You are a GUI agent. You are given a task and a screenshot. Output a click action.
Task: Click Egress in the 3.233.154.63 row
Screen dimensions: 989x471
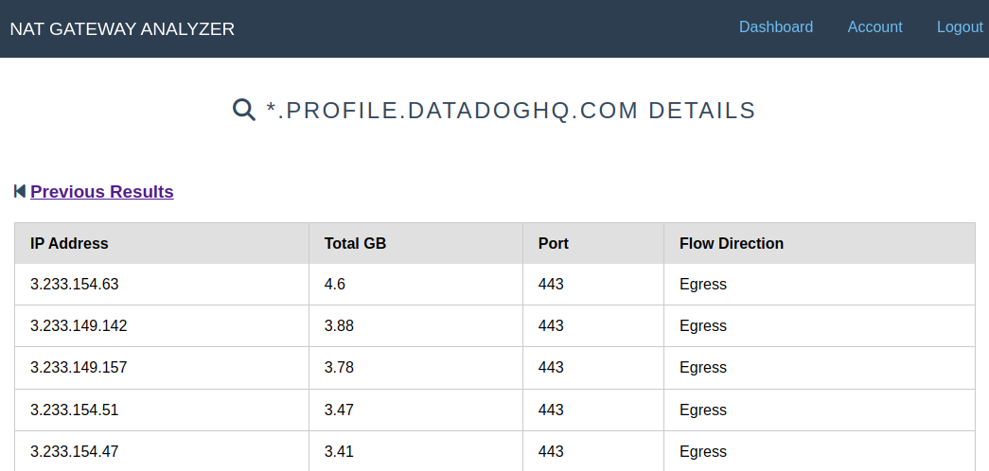click(703, 285)
